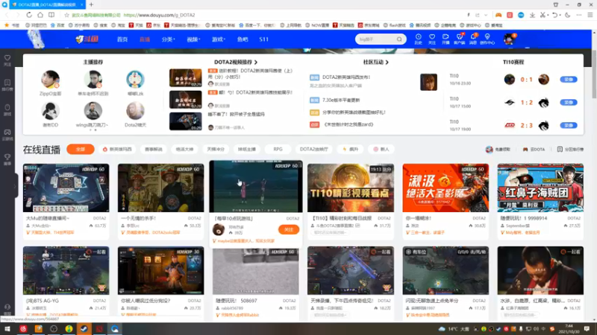Select the 赛事解说 filter tab
Viewport: 597px width, 335px height.
point(154,150)
